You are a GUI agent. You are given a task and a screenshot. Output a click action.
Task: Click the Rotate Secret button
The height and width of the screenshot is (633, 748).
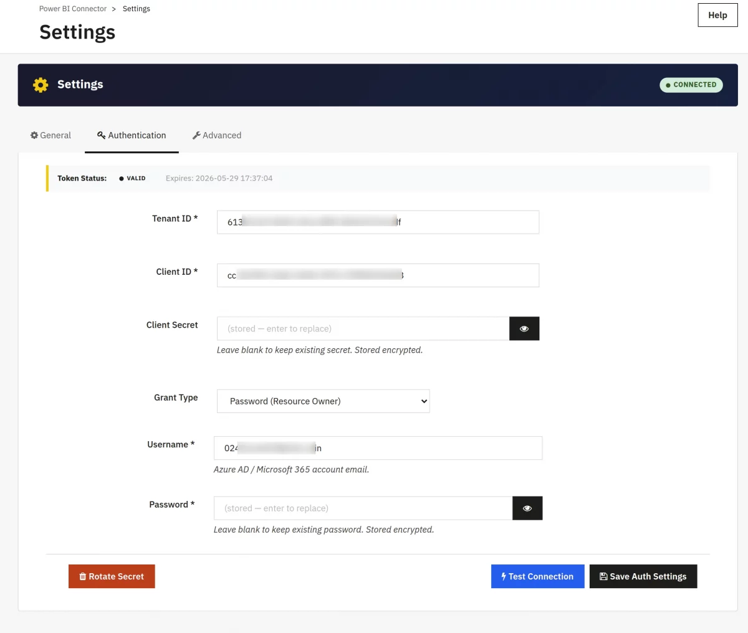[112, 576]
